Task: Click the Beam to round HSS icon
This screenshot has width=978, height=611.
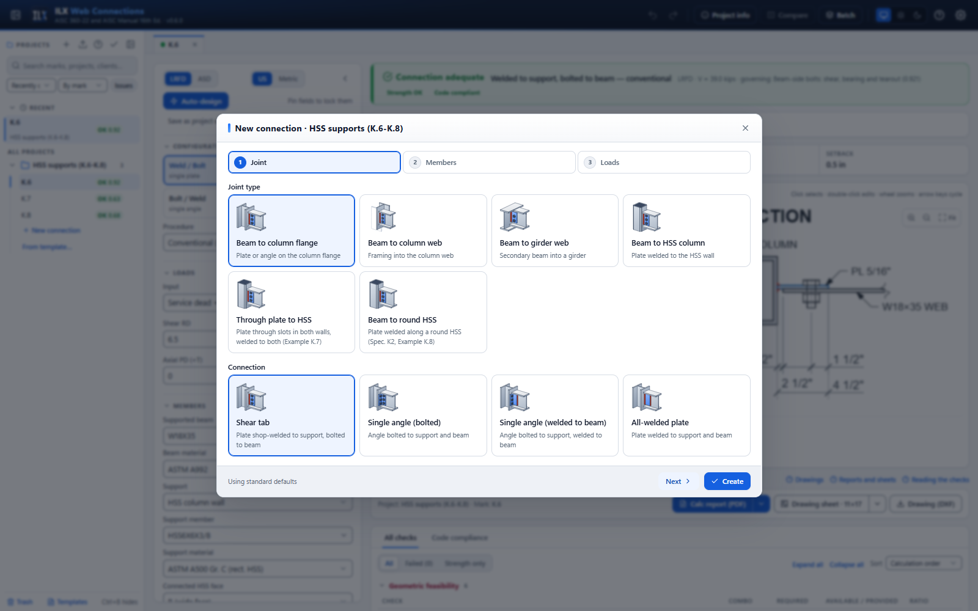Action: [383, 294]
